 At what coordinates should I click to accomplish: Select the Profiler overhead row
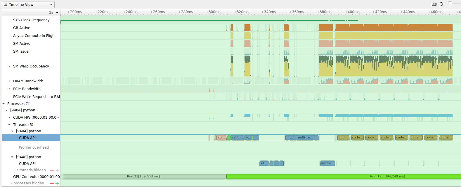point(34,147)
